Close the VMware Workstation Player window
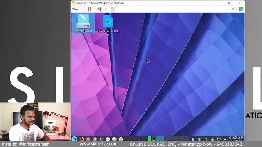262x147 pixels. (239, 3)
